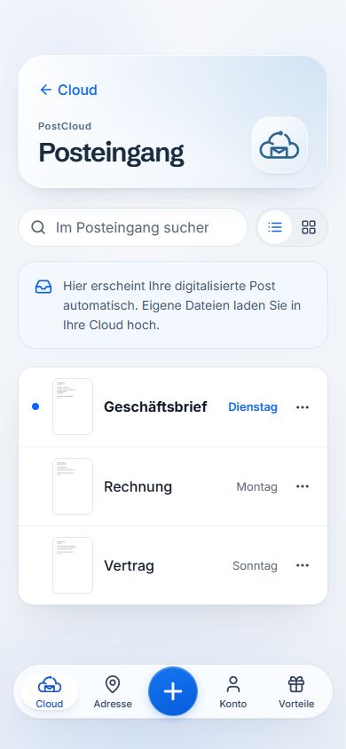Screen dimensions: 346x749
Task: Open the Konto tab
Action: pos(233,691)
